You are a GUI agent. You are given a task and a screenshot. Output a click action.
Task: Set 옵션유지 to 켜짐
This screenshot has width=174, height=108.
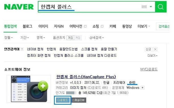pos(78,38)
